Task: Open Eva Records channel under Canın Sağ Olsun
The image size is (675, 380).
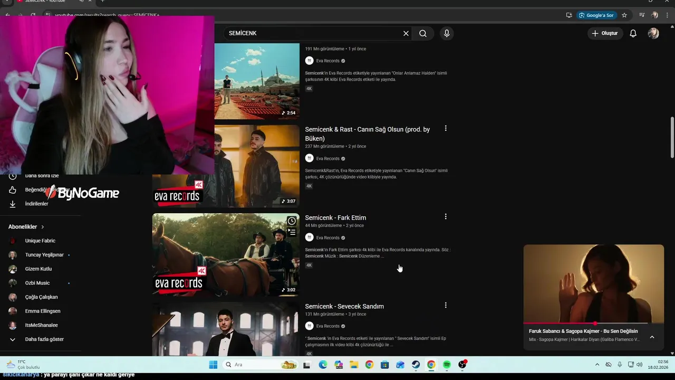Action: [x=327, y=158]
